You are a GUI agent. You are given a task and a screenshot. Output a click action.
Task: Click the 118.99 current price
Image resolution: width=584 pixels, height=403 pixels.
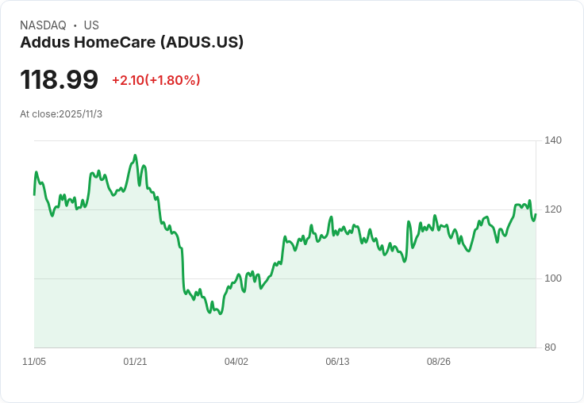pos(59,79)
